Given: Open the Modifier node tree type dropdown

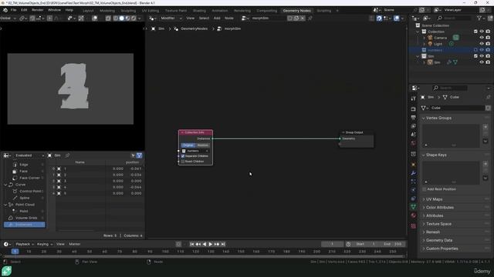Looking at the screenshot, I should tap(171, 18).
